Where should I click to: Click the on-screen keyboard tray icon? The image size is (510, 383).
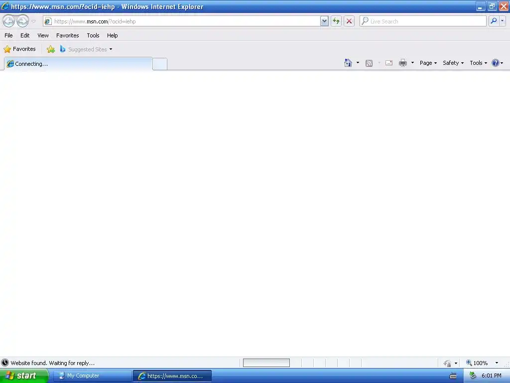453,376
